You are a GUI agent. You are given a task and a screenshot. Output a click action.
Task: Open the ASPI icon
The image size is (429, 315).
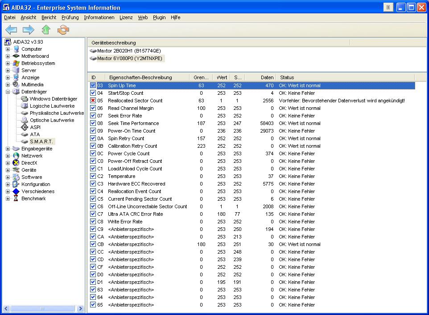tap(25, 127)
